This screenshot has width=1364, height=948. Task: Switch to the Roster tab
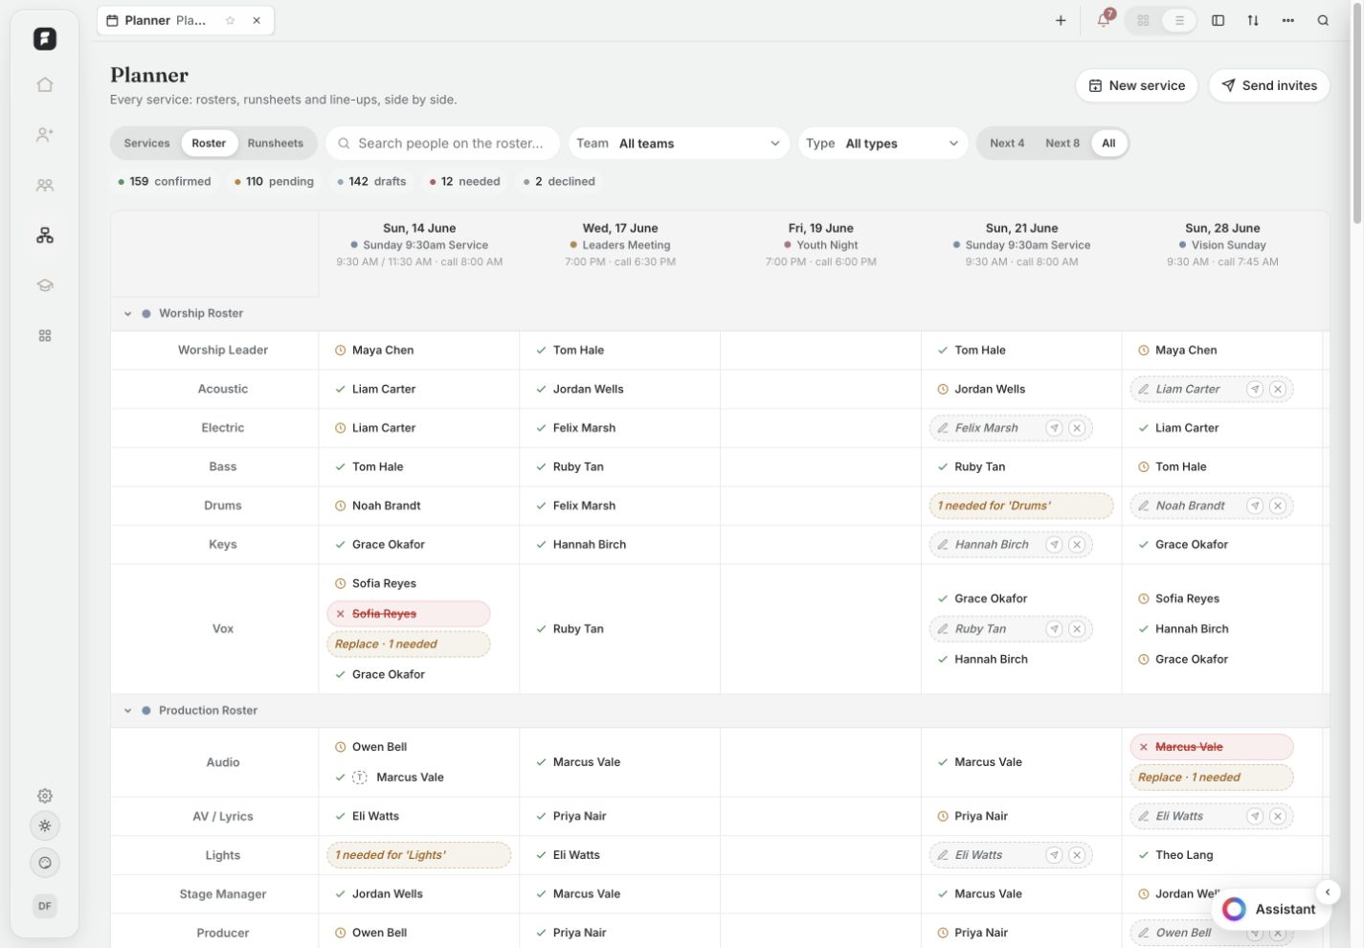click(x=209, y=144)
